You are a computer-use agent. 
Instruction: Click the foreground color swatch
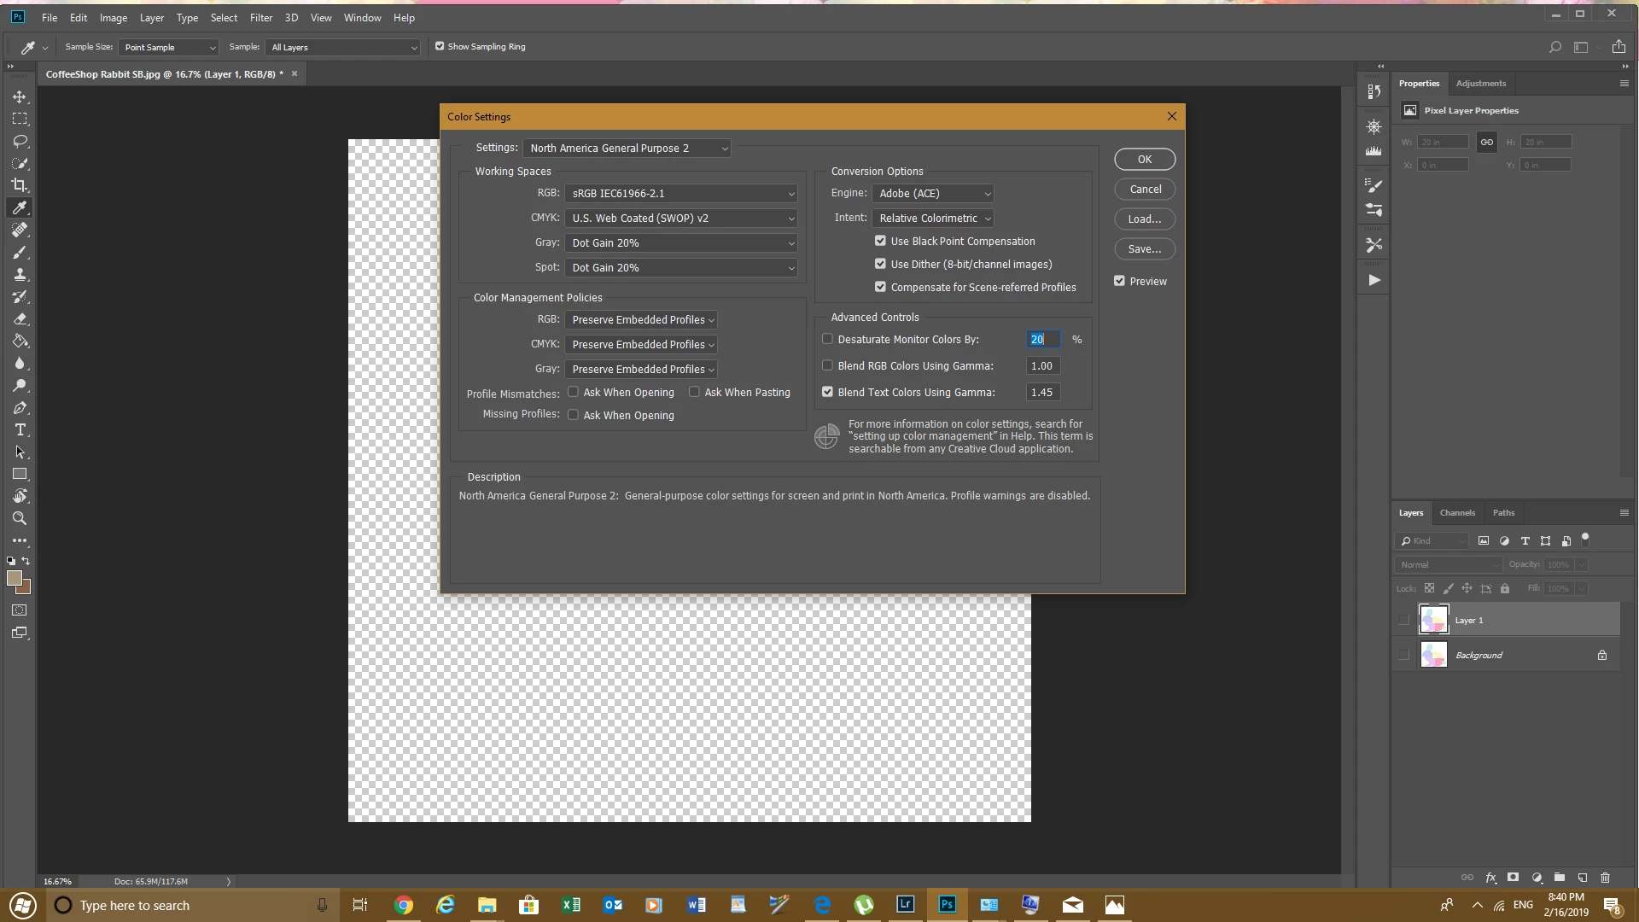pyautogui.click(x=14, y=579)
